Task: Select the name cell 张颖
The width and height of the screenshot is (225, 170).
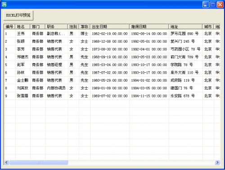Action: tap(23, 41)
